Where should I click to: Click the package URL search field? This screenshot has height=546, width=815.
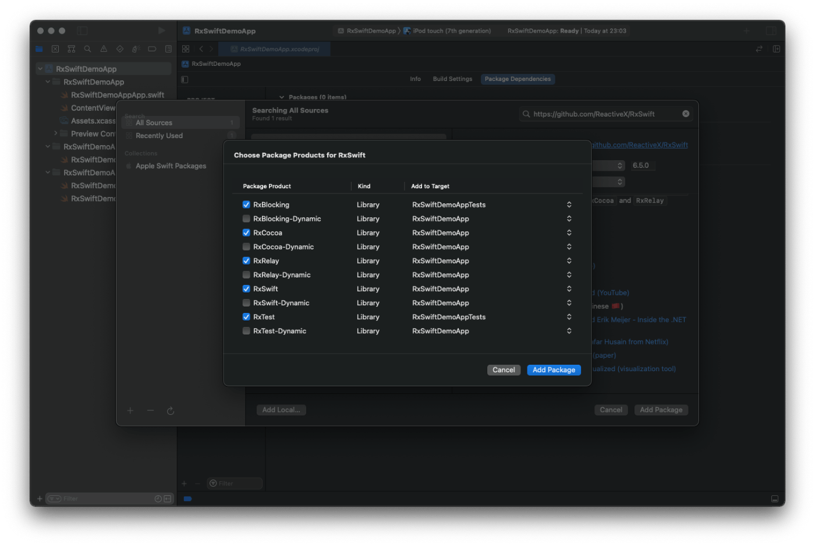605,114
